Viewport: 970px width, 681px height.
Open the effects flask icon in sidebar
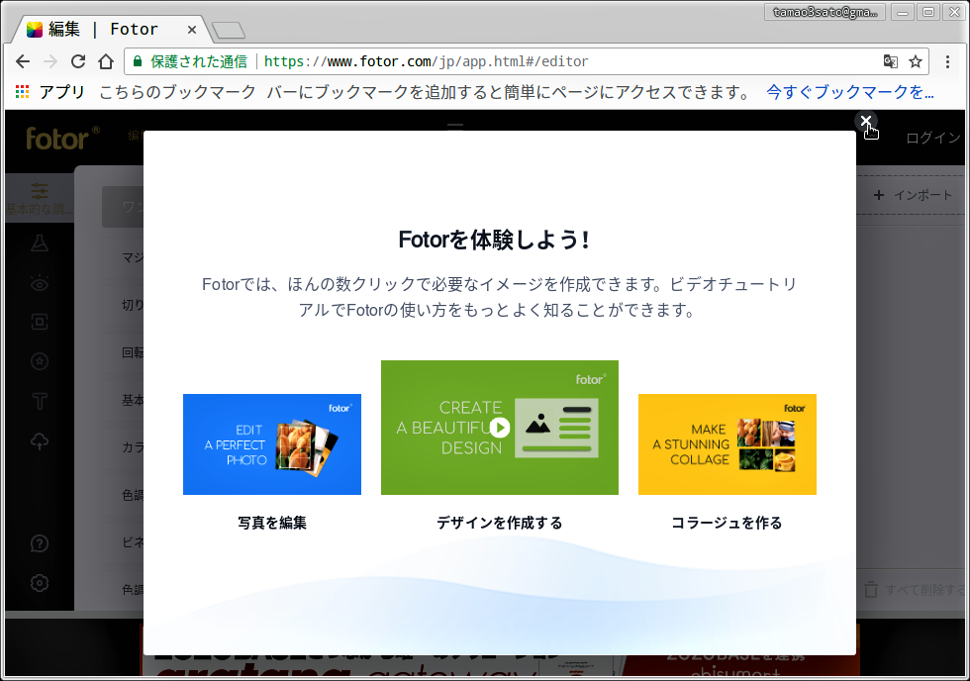click(x=40, y=243)
